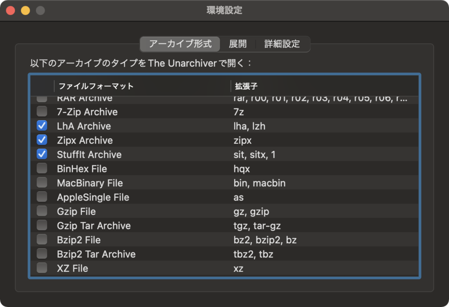Screen dimensions: 449x307
Task: Uncheck the Zipx Archive checkbox
Action: (42, 140)
